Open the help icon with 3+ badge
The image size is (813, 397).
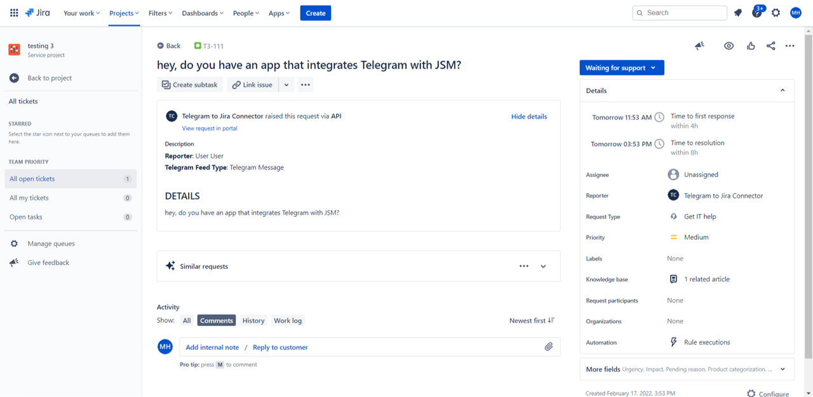coord(757,12)
